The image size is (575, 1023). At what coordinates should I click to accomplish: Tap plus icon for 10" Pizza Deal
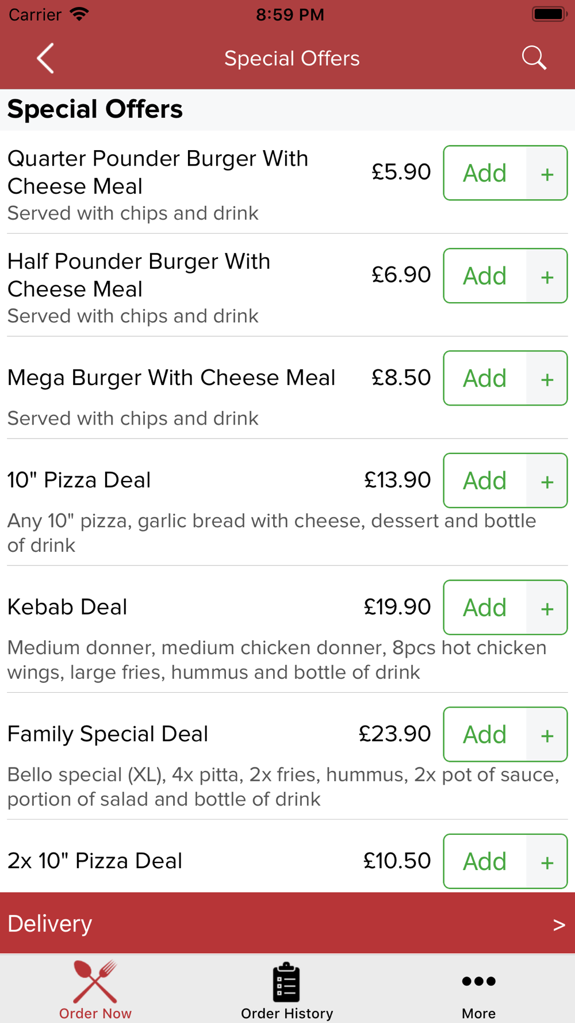tap(547, 481)
